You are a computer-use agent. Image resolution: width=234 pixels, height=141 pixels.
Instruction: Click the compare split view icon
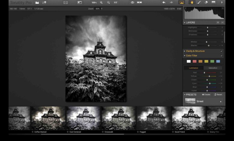pos(139,2)
